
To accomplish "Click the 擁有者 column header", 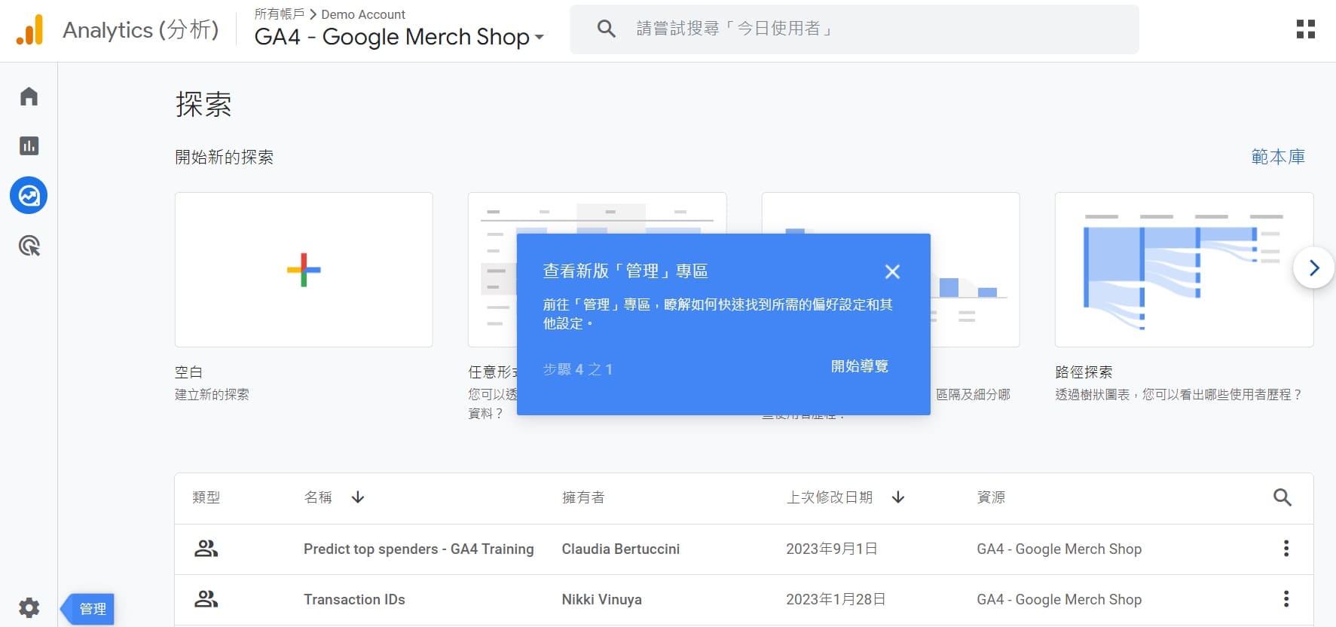I will [583, 497].
